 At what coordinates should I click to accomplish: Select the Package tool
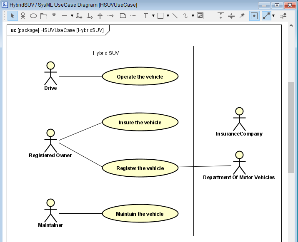coord(44,16)
